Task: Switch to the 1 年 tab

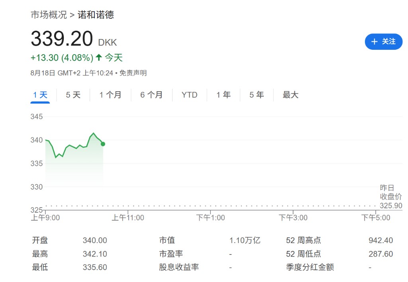Action: pyautogui.click(x=224, y=95)
